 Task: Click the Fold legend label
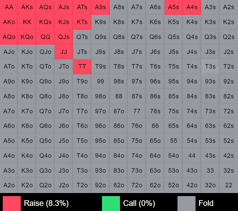coord(206,204)
